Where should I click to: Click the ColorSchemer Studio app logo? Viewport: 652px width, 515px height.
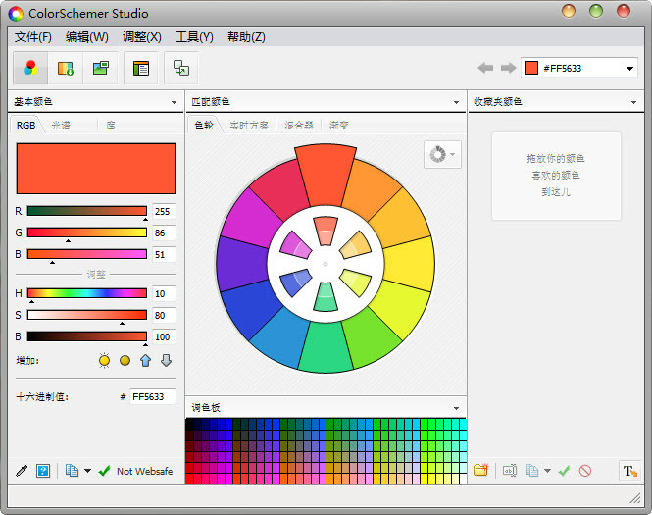(x=16, y=14)
